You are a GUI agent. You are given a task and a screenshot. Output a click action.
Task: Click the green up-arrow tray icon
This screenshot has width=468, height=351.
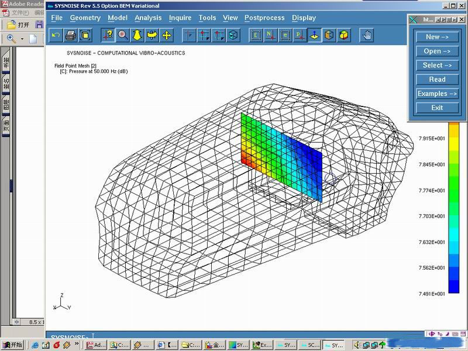pos(383,345)
